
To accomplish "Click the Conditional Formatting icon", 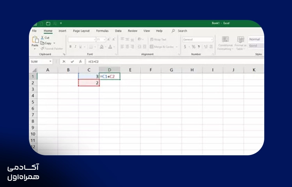I will (225, 40).
